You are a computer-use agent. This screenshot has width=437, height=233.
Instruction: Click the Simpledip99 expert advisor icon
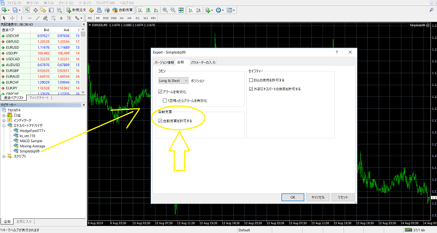point(16,150)
